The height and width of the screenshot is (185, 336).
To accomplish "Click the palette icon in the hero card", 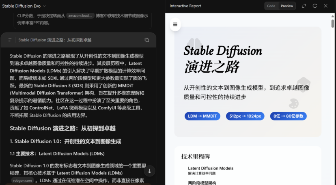I will [293, 103].
